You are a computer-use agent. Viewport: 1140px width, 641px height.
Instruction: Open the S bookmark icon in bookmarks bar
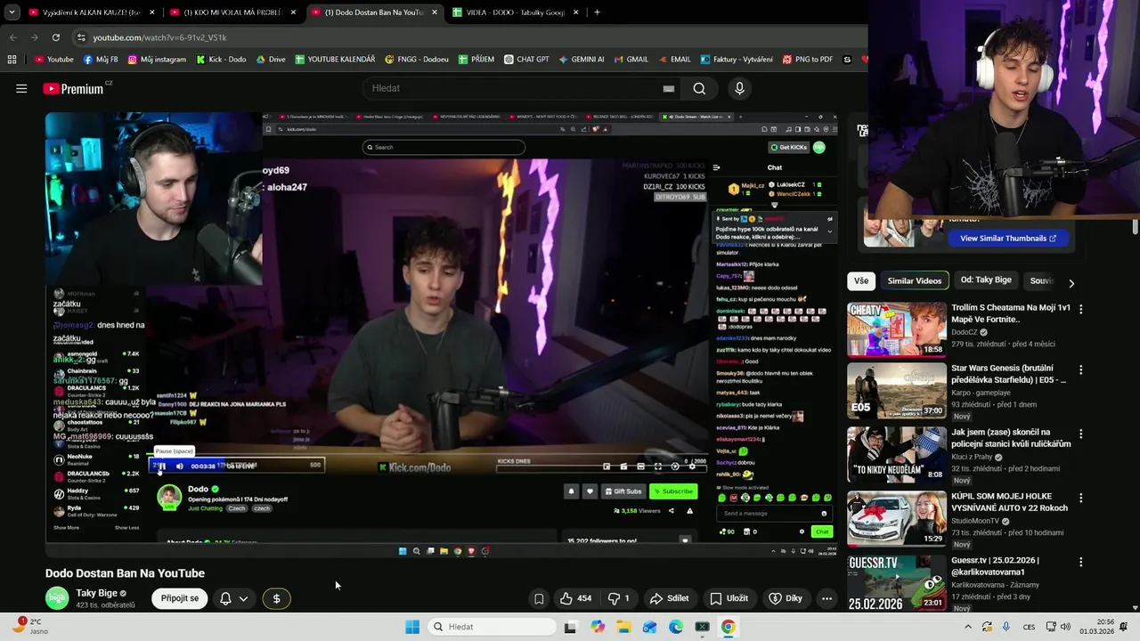click(x=847, y=60)
